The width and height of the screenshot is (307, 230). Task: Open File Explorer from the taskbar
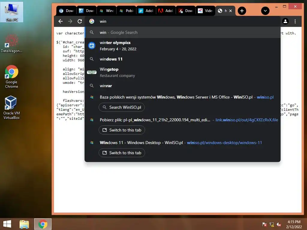(x=24, y=224)
